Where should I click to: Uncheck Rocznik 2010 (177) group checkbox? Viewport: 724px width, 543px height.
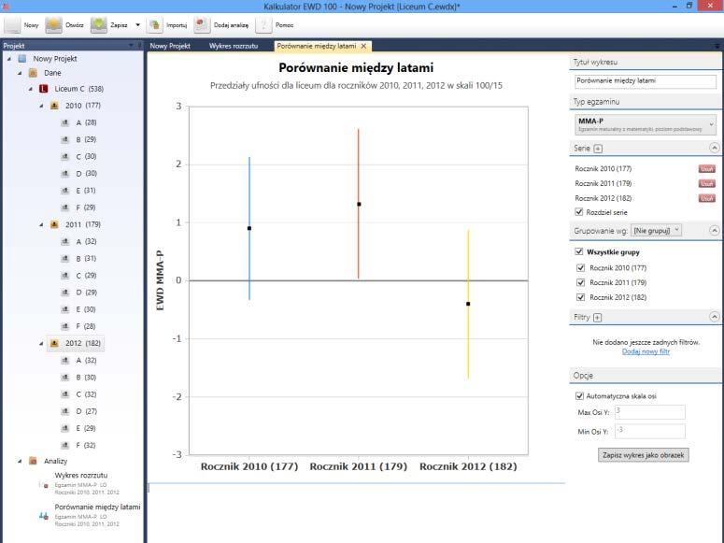581,268
